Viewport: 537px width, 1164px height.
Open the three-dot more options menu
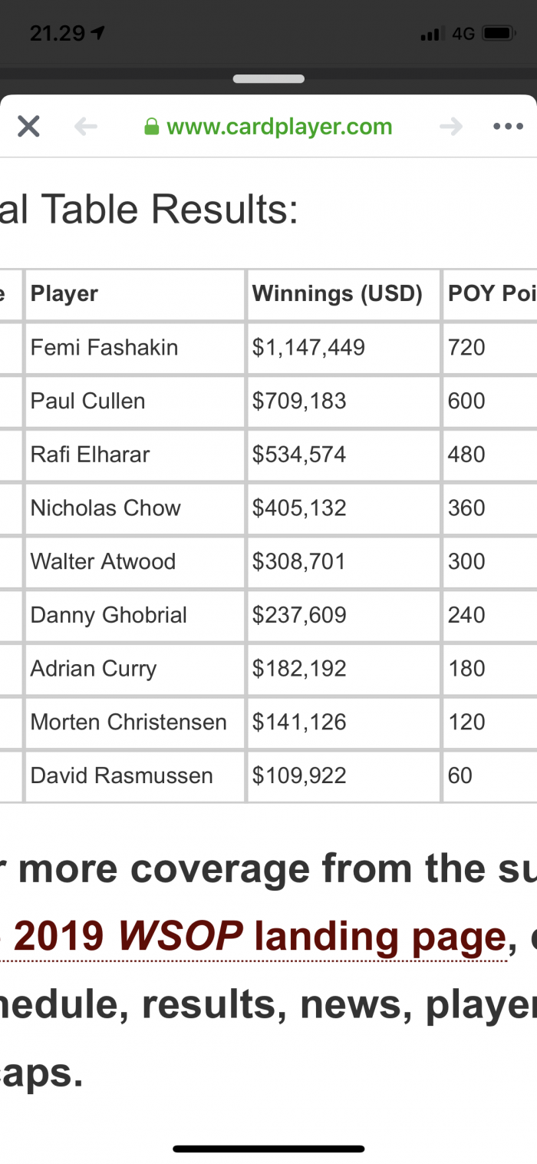pos(508,127)
